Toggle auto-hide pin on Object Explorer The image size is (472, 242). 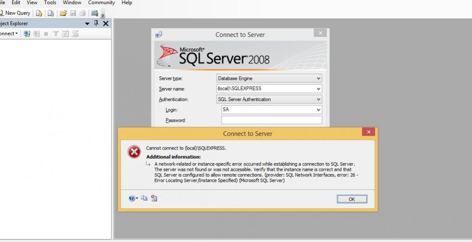click(x=96, y=23)
